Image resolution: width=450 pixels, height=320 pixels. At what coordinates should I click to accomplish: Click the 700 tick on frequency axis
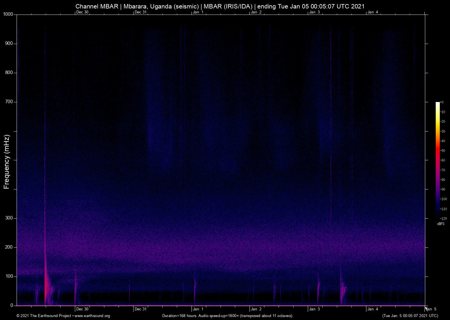pyautogui.click(x=9, y=102)
